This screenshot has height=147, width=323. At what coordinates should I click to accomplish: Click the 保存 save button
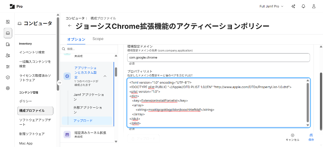coord(311,137)
